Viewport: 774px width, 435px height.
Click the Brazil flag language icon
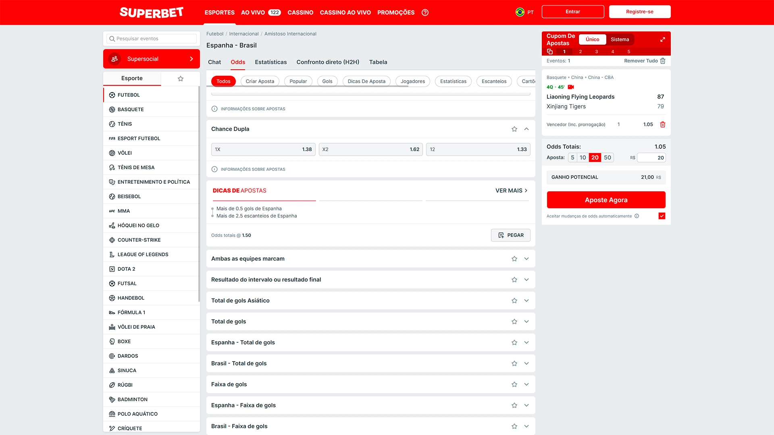pos(520,12)
